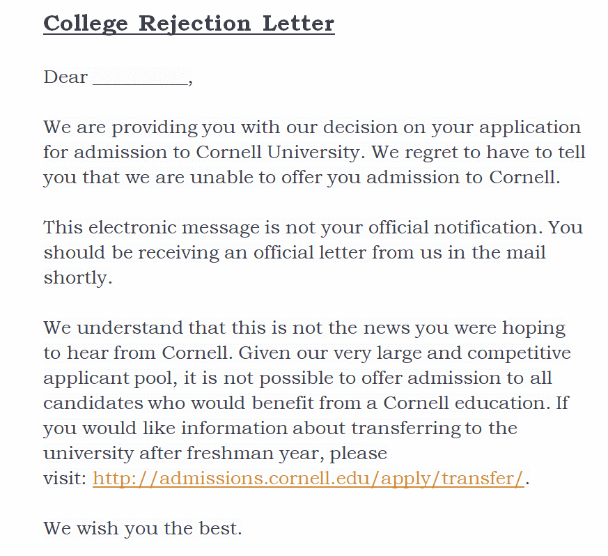Click the College Rejection Letter heading
This screenshot has height=556, width=608.
(189, 23)
